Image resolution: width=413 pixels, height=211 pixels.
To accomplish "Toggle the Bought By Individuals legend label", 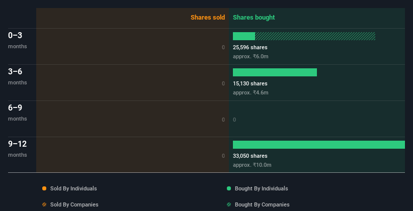I will coord(261,188).
